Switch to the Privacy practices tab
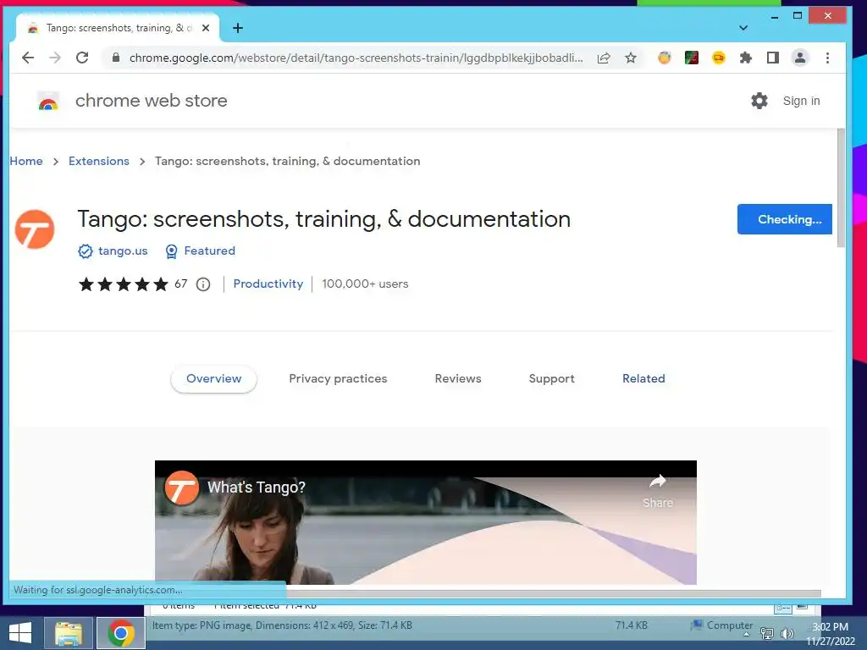The width and height of the screenshot is (867, 650). pos(338,378)
